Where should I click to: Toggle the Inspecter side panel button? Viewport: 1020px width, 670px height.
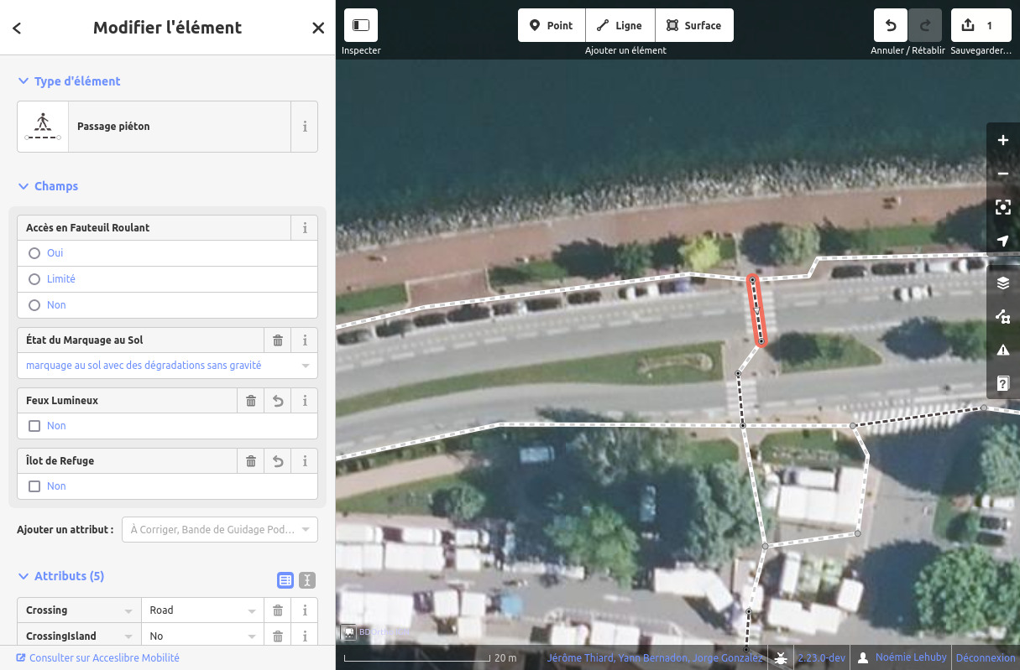(361, 26)
